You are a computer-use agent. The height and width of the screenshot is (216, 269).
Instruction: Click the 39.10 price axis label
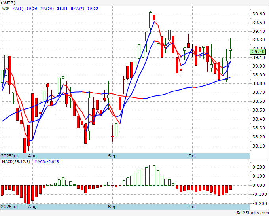259,57
